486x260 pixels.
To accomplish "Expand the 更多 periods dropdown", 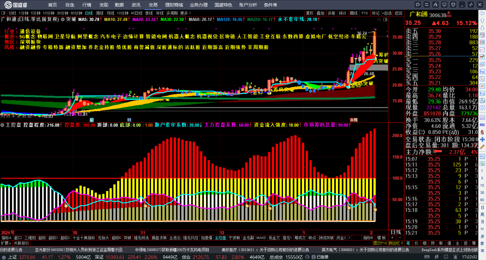I will pyautogui.click(x=186, y=13).
